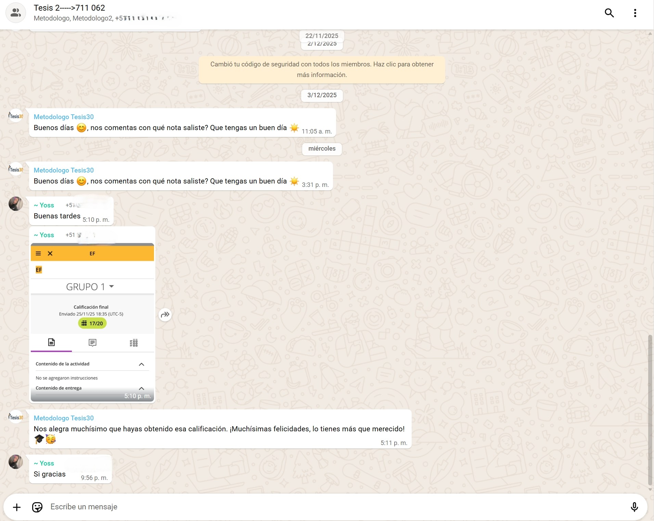
Task: Click the message input field
Action: [x=335, y=507]
